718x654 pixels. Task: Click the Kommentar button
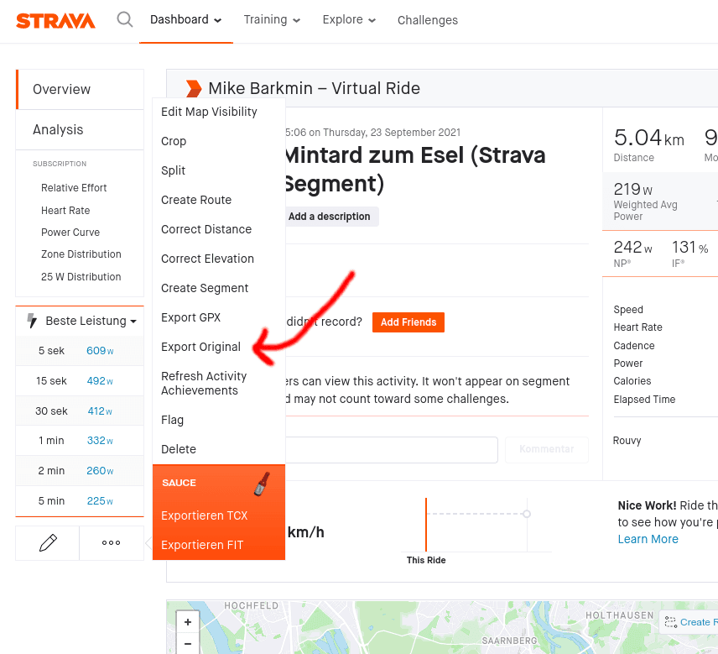click(x=547, y=449)
